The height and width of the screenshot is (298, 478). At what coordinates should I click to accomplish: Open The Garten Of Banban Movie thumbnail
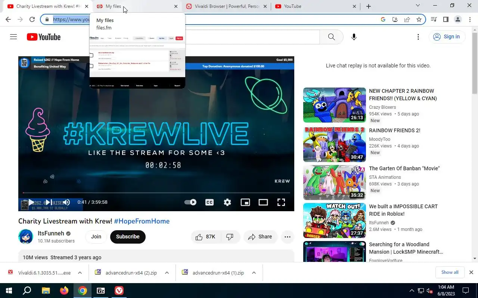pyautogui.click(x=335, y=183)
